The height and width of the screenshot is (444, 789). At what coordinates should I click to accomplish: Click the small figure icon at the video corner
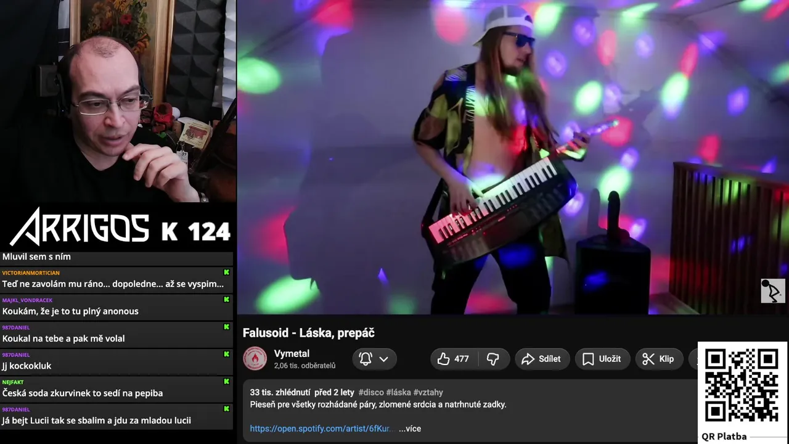772,291
